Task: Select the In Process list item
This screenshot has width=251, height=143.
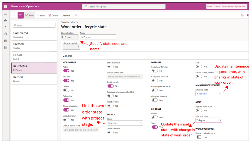Action: pyautogui.click(x=34, y=68)
